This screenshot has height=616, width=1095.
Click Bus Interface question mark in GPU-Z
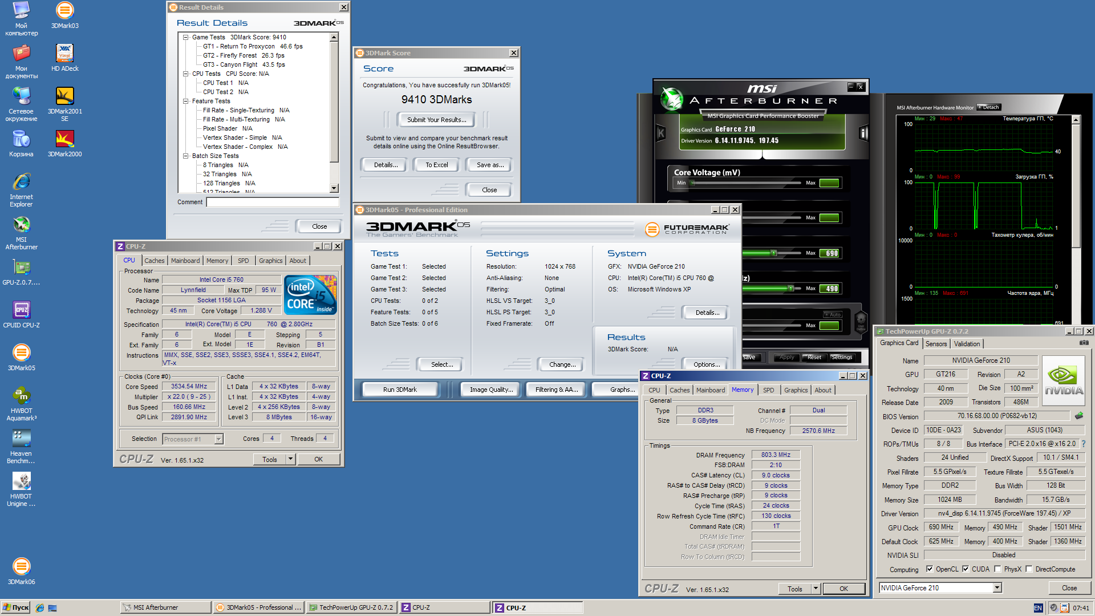point(1084,444)
